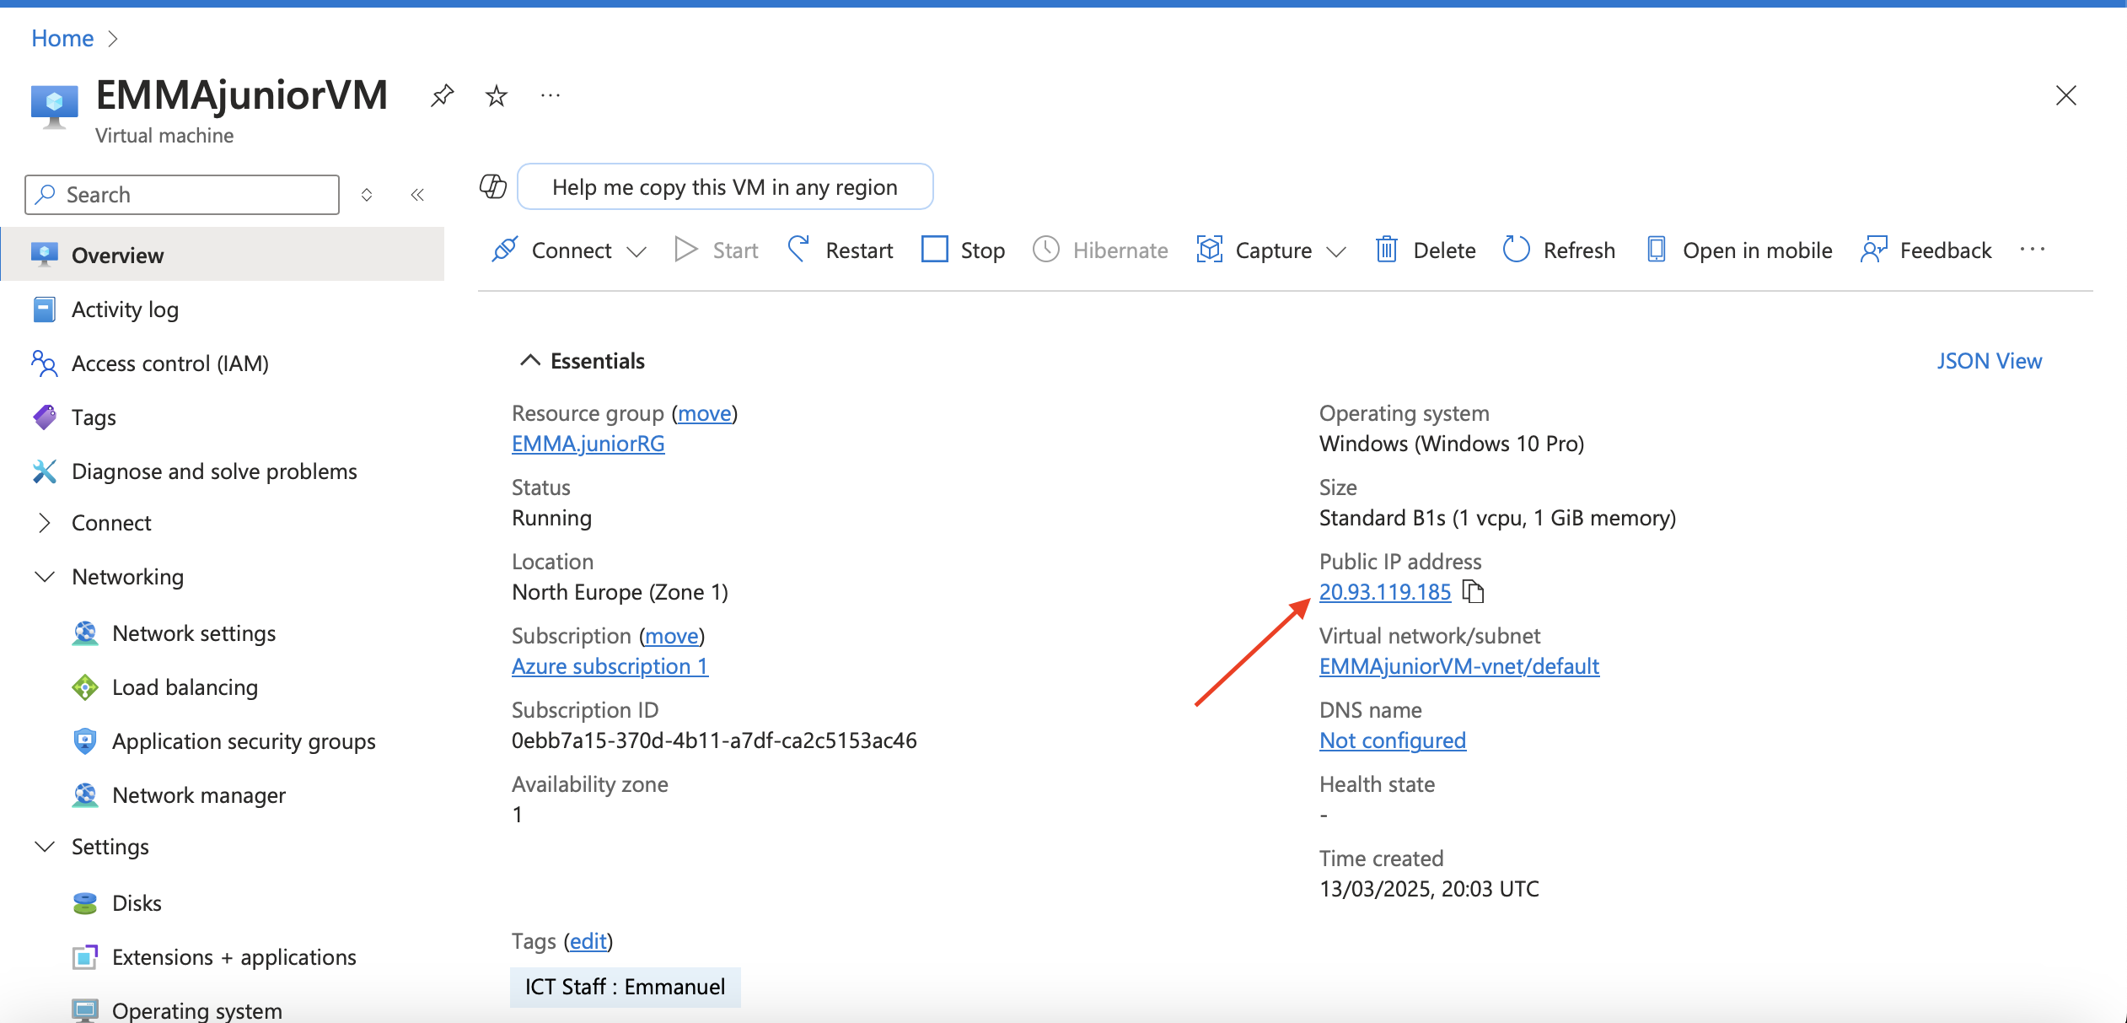Open the Connect dropdown chevron in toolbar
Screen dimensions: 2127x1023
[637, 251]
